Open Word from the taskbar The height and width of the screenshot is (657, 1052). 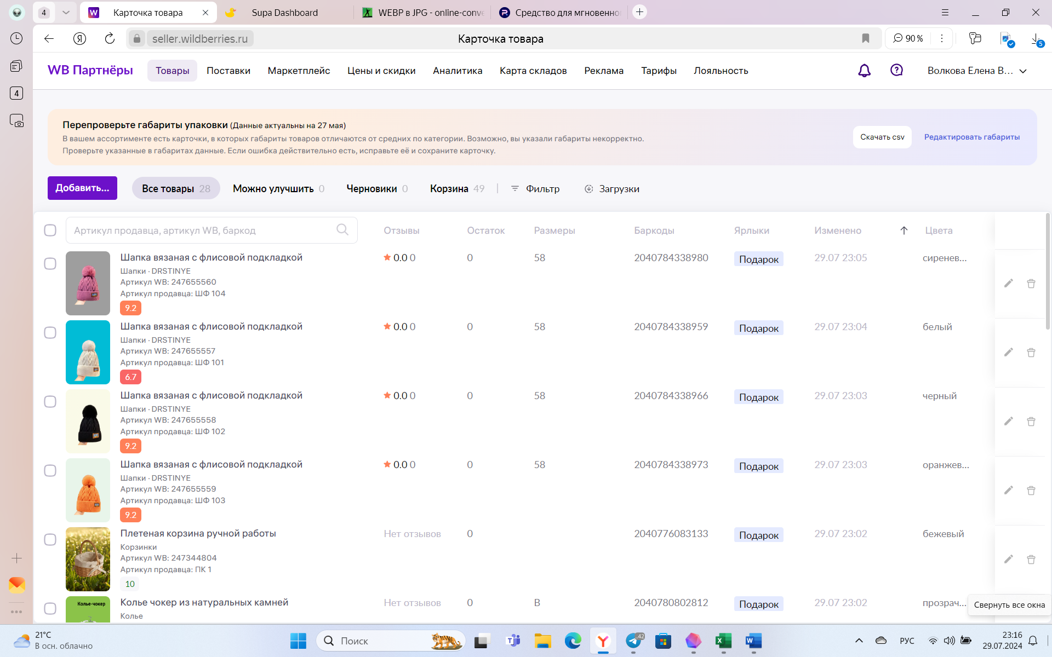coord(753,641)
